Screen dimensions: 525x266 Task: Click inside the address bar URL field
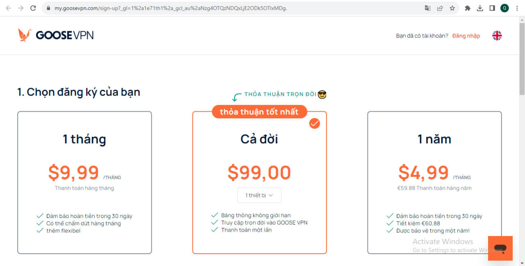pyautogui.click(x=164, y=8)
